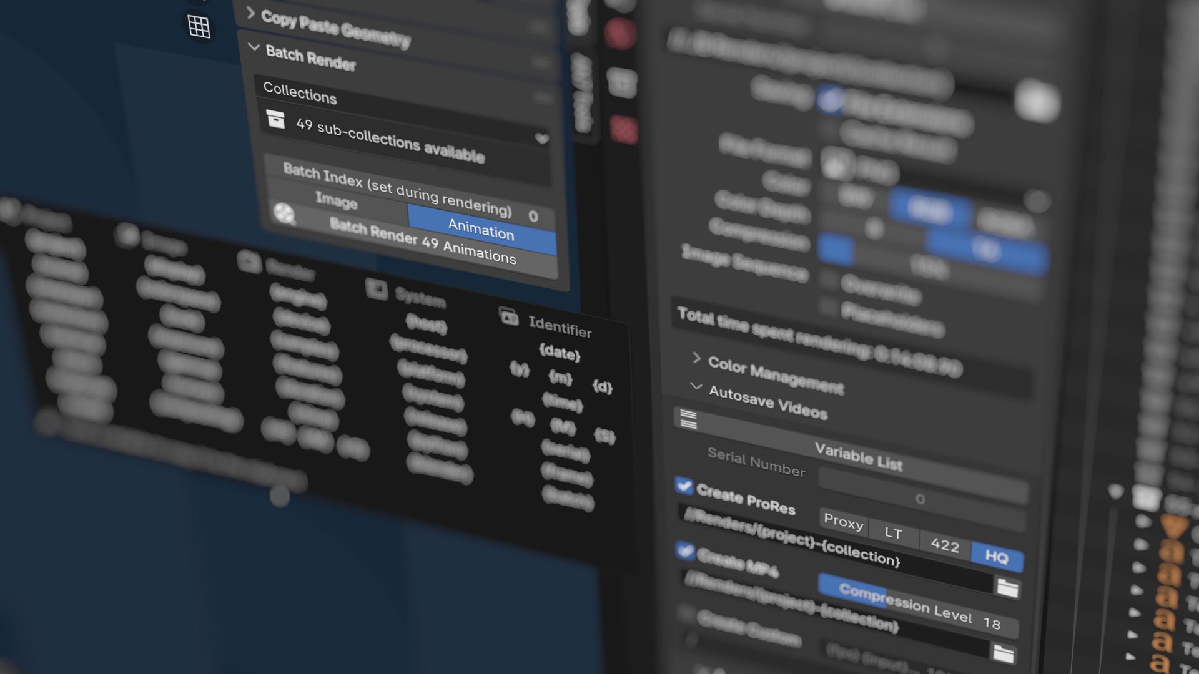This screenshot has height=674, width=1199.
Task: Disable the Create ProRes checkbox
Action: coord(684,486)
